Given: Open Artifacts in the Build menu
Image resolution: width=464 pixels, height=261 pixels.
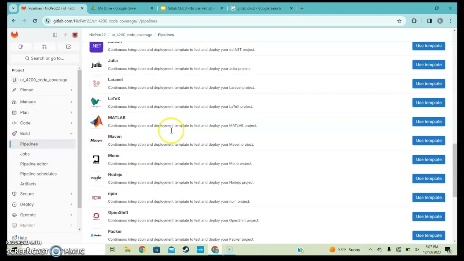Looking at the screenshot, I should pyautogui.click(x=43, y=184).
